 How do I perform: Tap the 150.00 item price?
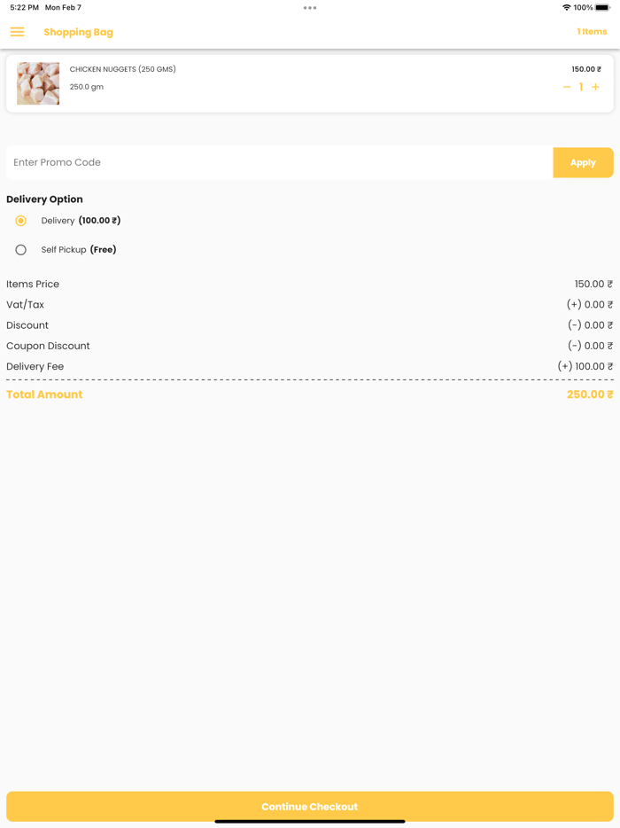tap(585, 69)
